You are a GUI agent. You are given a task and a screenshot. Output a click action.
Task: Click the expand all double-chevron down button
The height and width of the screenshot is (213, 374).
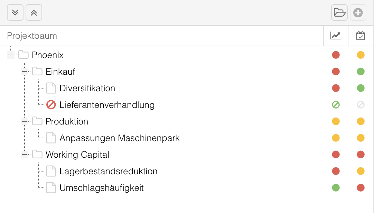15,12
